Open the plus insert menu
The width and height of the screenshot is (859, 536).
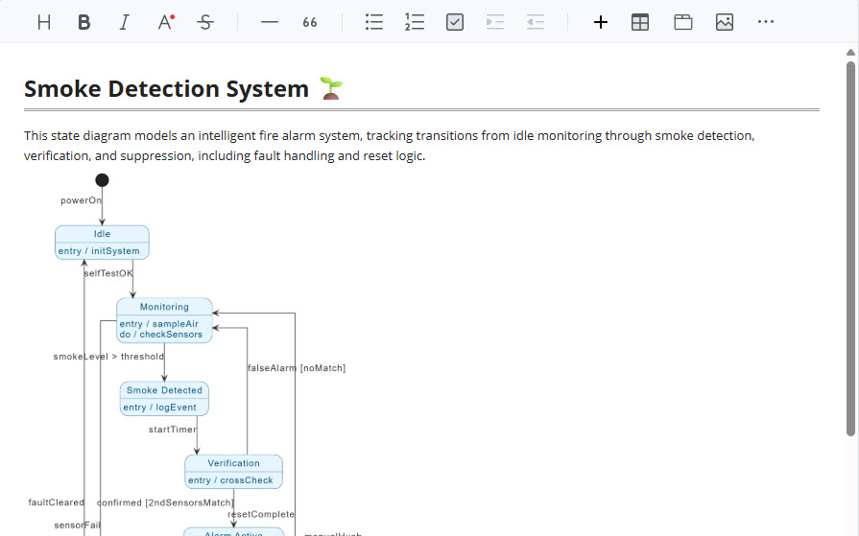pyautogui.click(x=601, y=22)
